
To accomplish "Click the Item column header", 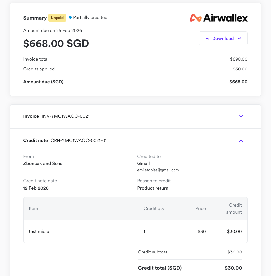I will 33,208.
